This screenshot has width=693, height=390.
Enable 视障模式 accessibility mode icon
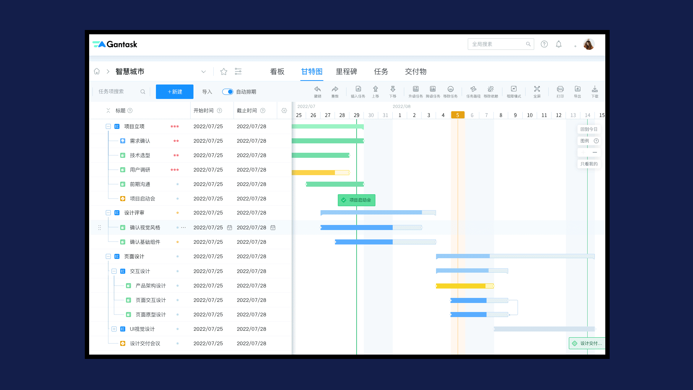(514, 89)
